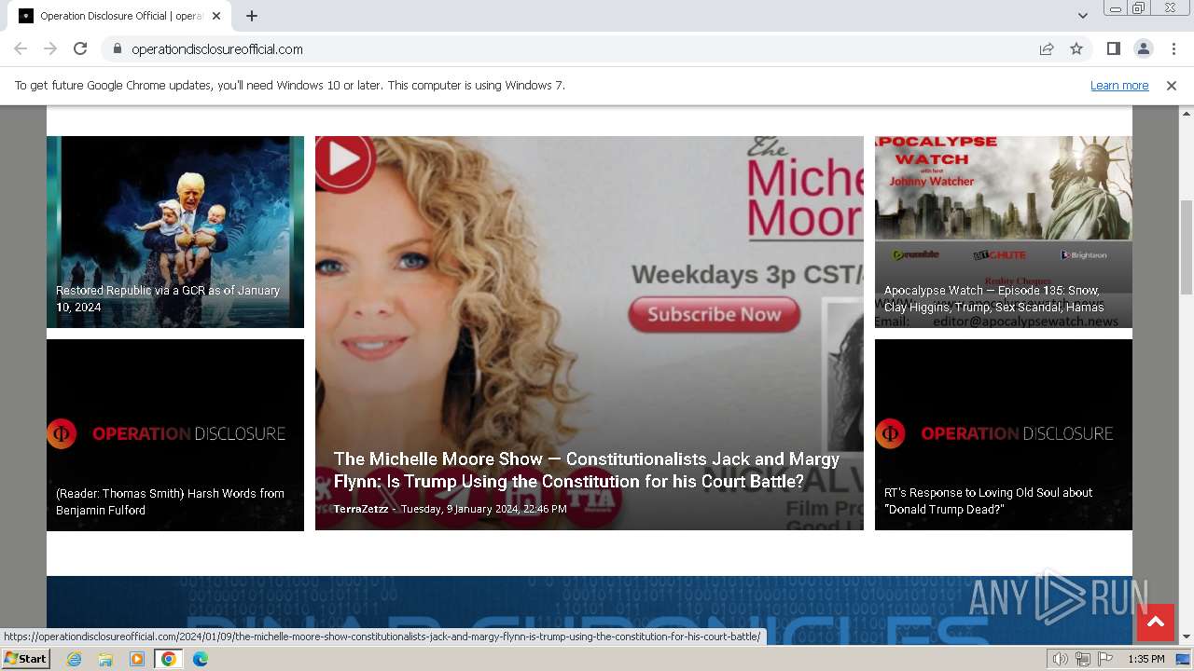Select the Operation Disclosure Official tab

pyautogui.click(x=119, y=16)
